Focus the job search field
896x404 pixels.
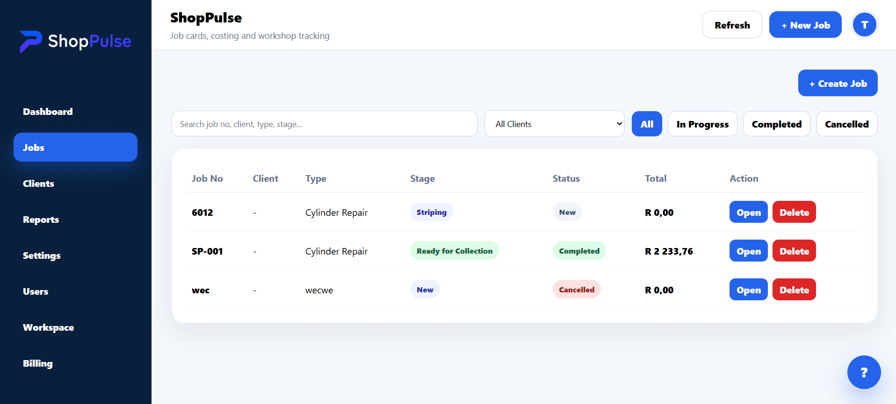[x=324, y=124]
